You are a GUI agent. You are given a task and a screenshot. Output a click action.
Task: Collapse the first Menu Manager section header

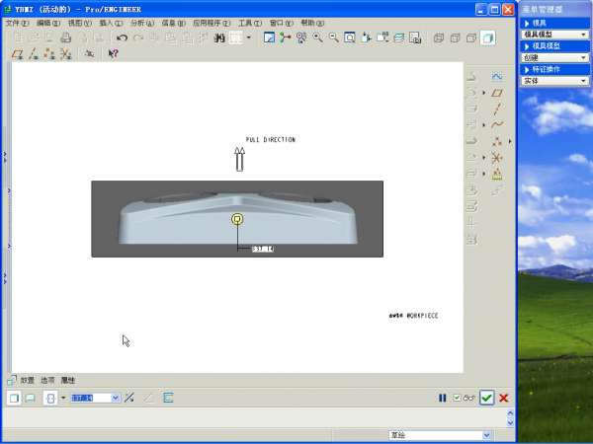[554, 23]
